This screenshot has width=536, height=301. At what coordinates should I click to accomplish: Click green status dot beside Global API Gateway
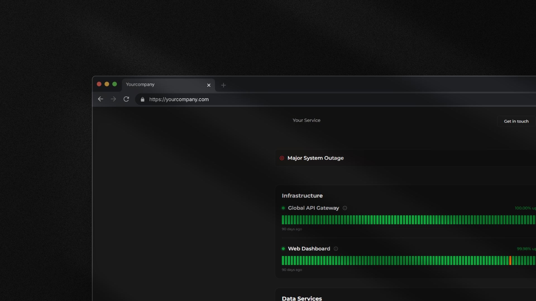(x=283, y=208)
